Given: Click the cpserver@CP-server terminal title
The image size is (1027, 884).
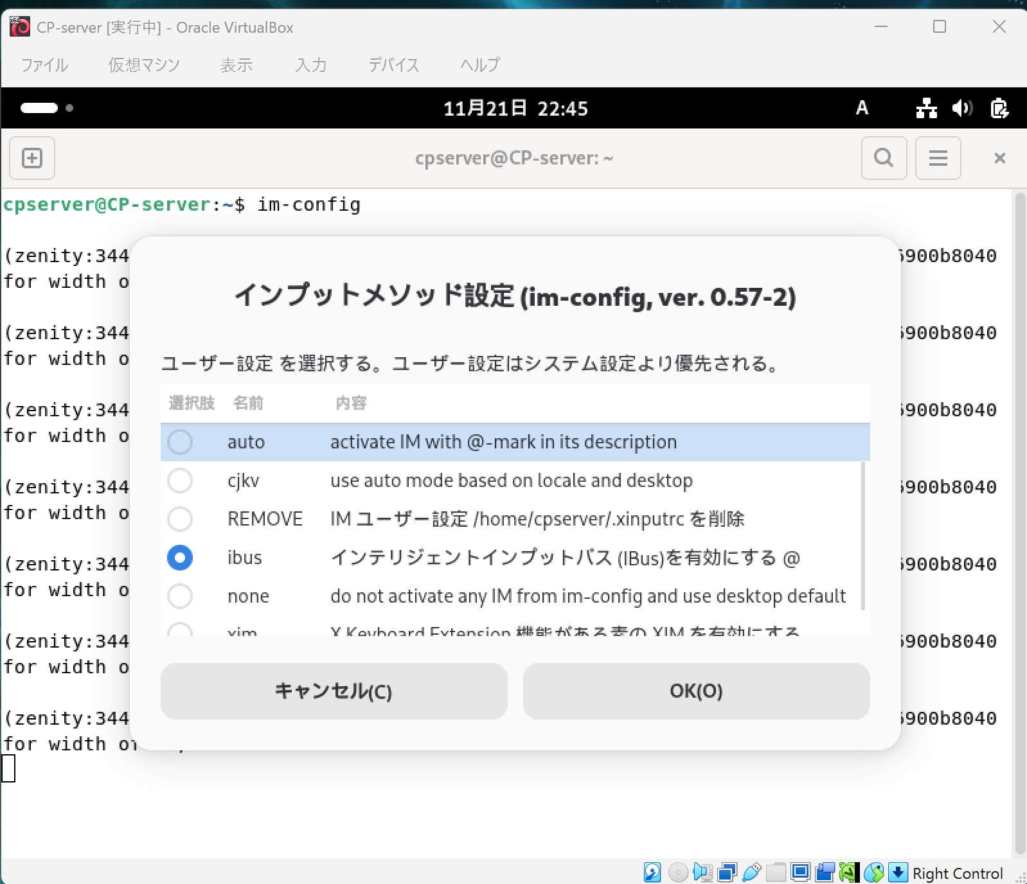Looking at the screenshot, I should pyautogui.click(x=514, y=158).
